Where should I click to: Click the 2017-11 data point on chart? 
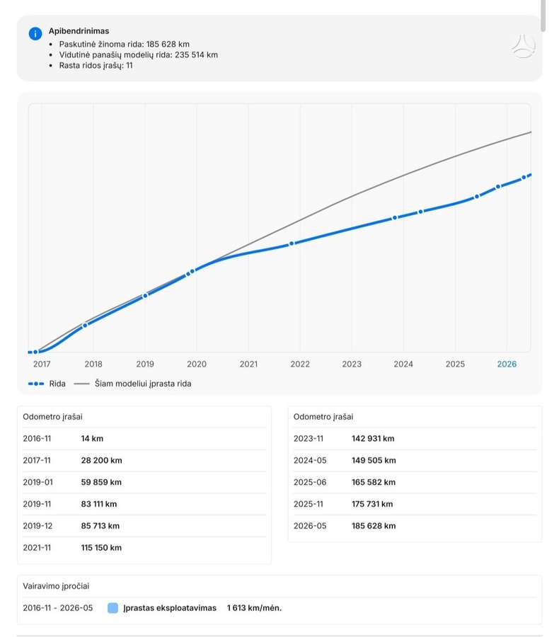coord(85,325)
